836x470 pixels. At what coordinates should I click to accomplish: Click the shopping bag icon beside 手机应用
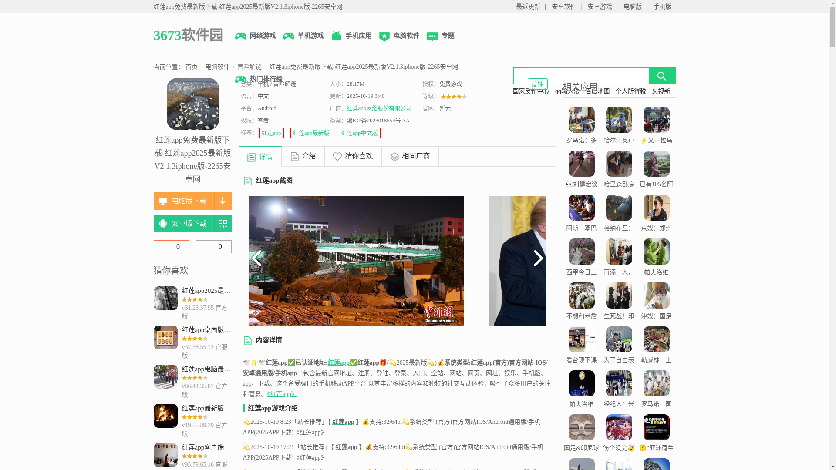336,36
